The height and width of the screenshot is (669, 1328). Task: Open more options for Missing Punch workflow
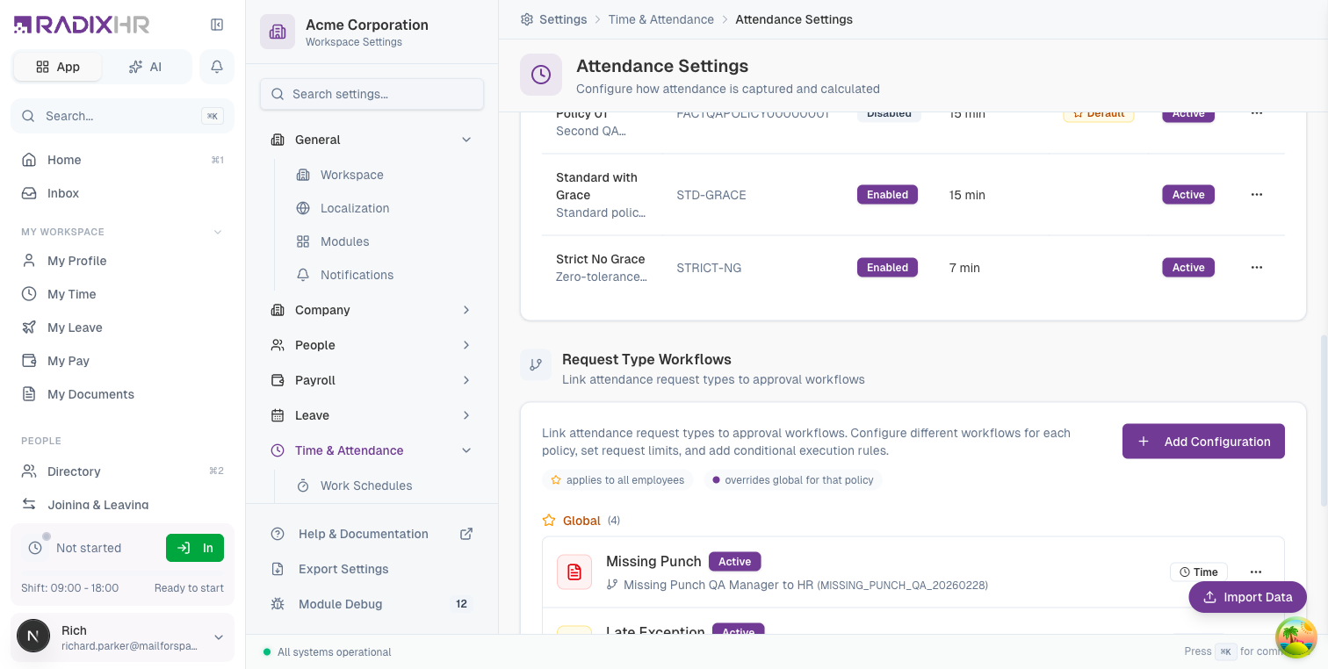pos(1256,572)
